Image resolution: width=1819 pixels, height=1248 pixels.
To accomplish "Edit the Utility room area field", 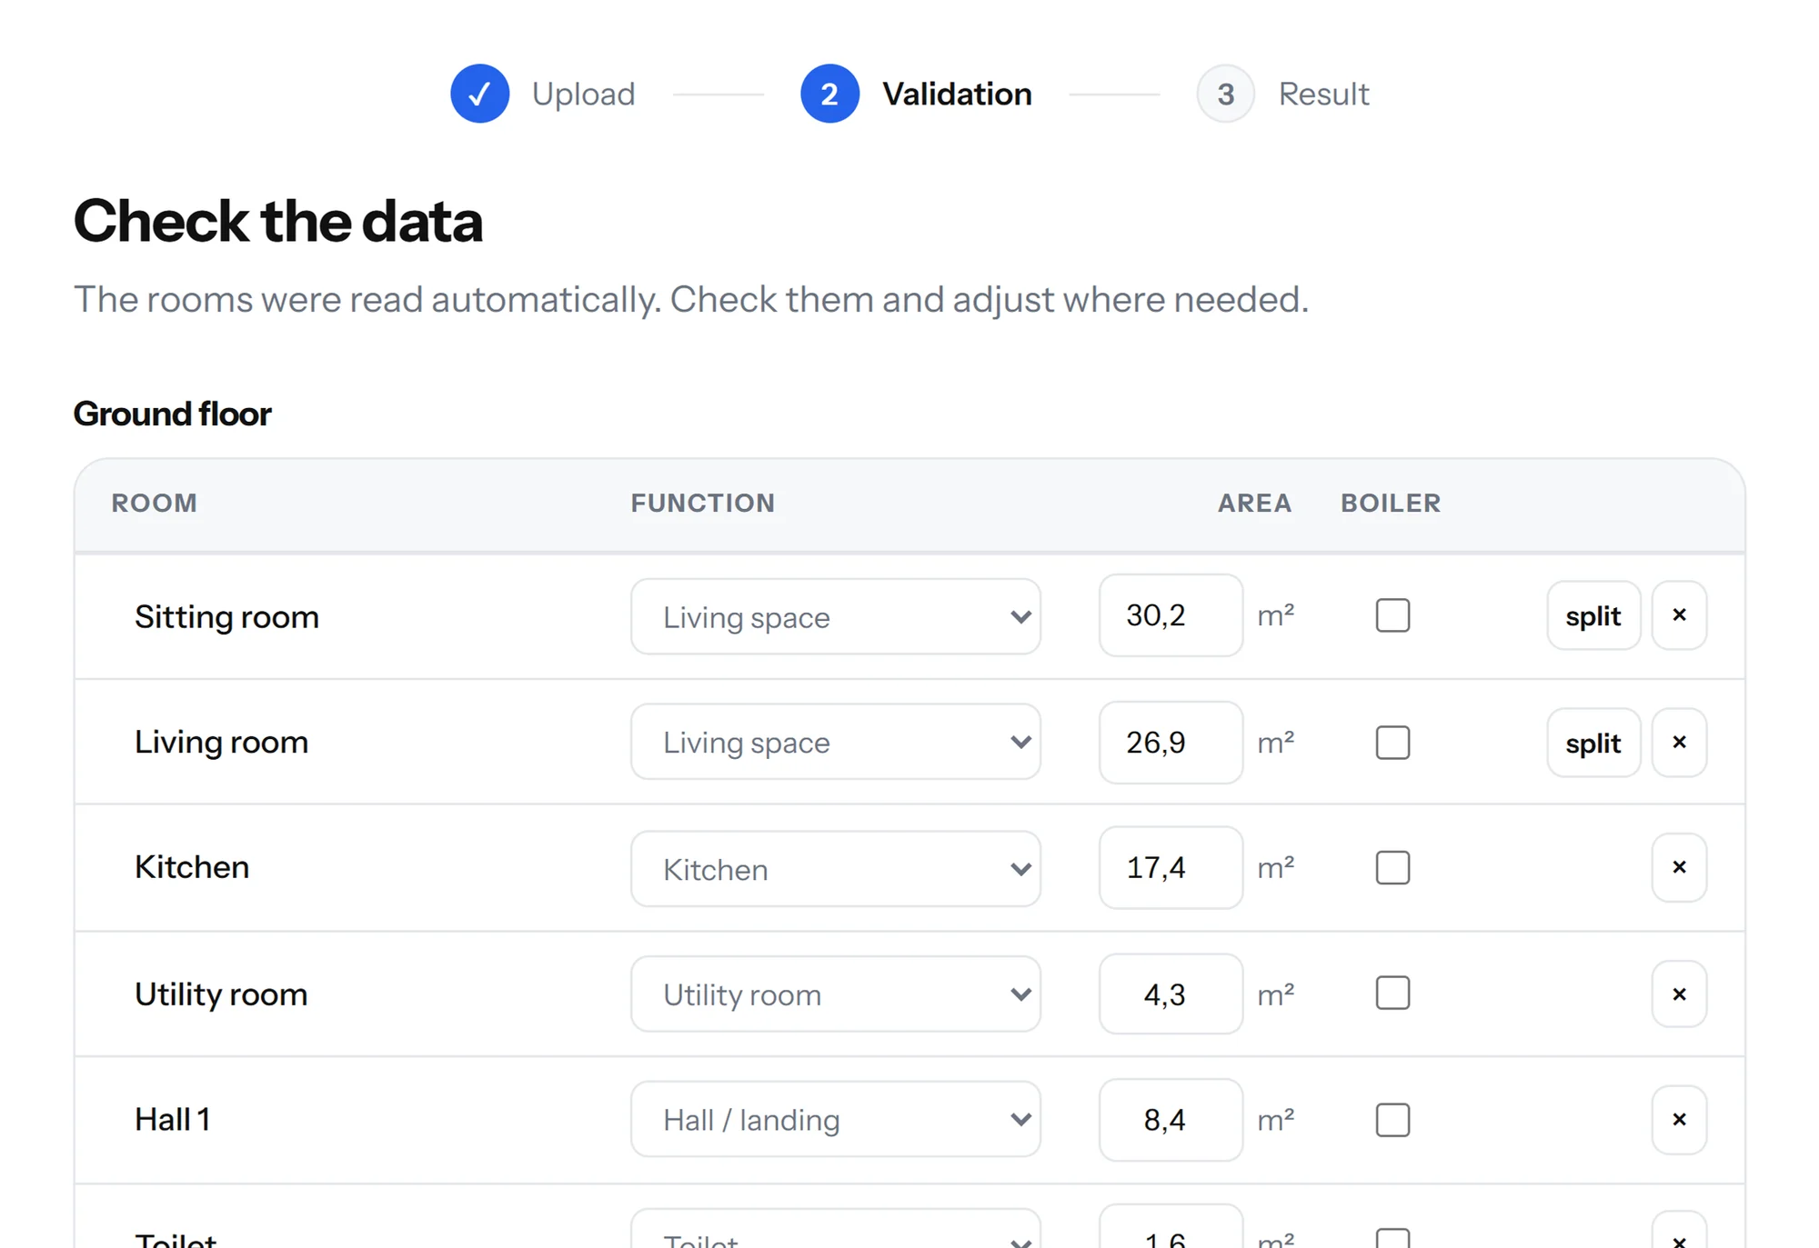I will click(x=1171, y=993).
